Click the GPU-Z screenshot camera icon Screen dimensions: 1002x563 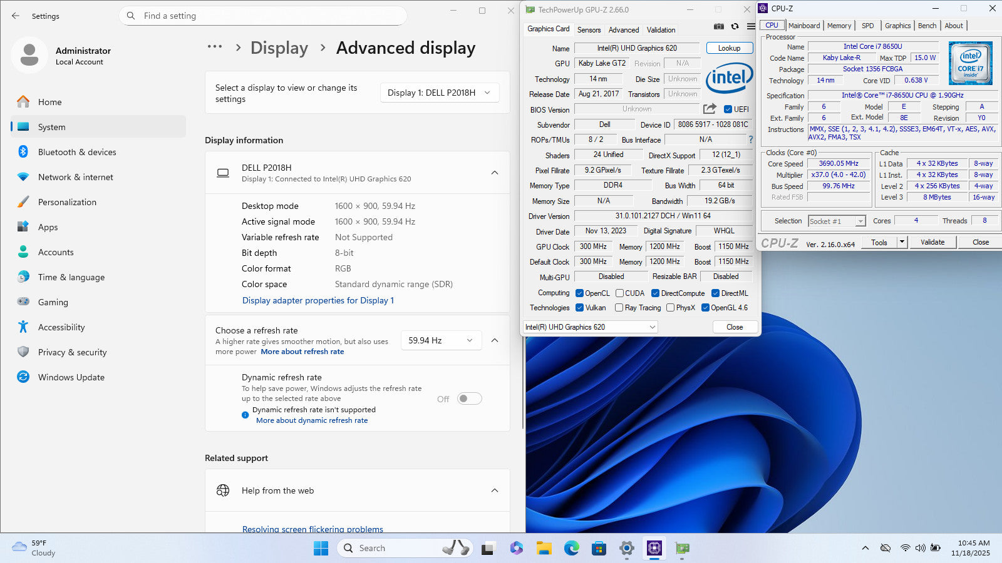pyautogui.click(x=719, y=26)
